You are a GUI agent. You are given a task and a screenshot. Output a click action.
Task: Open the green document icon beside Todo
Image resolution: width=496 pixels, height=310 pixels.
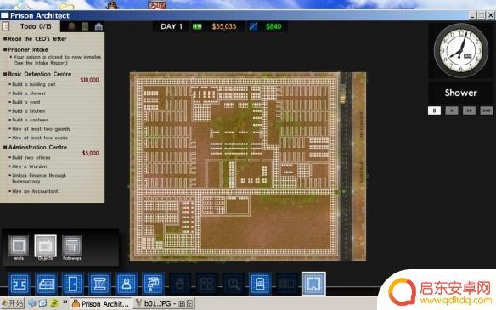pos(85,26)
